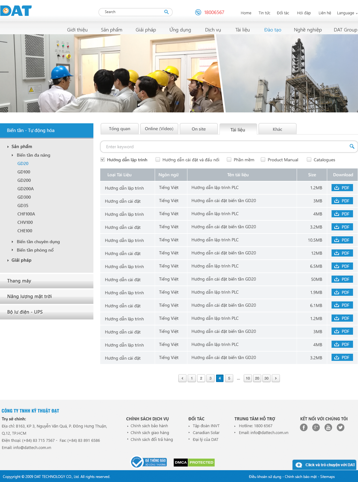This screenshot has height=482, width=358.
Task: Click the Đã Thông Báo Bộ Công Thương badge
Action: 149,462
